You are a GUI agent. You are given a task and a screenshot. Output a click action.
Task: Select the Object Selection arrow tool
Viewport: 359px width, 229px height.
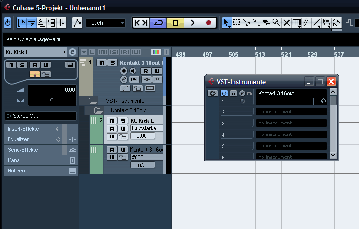pyautogui.click(x=226, y=23)
